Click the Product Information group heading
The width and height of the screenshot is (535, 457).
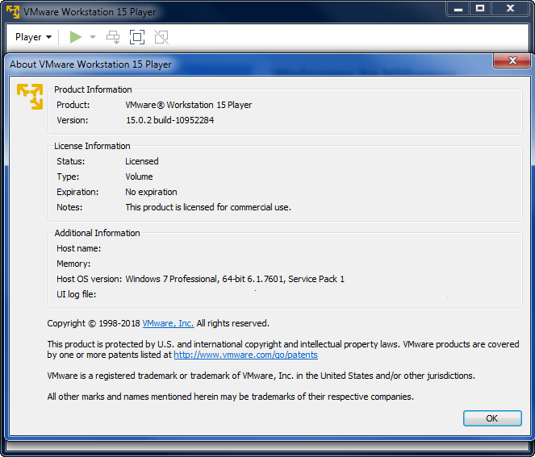tap(93, 89)
